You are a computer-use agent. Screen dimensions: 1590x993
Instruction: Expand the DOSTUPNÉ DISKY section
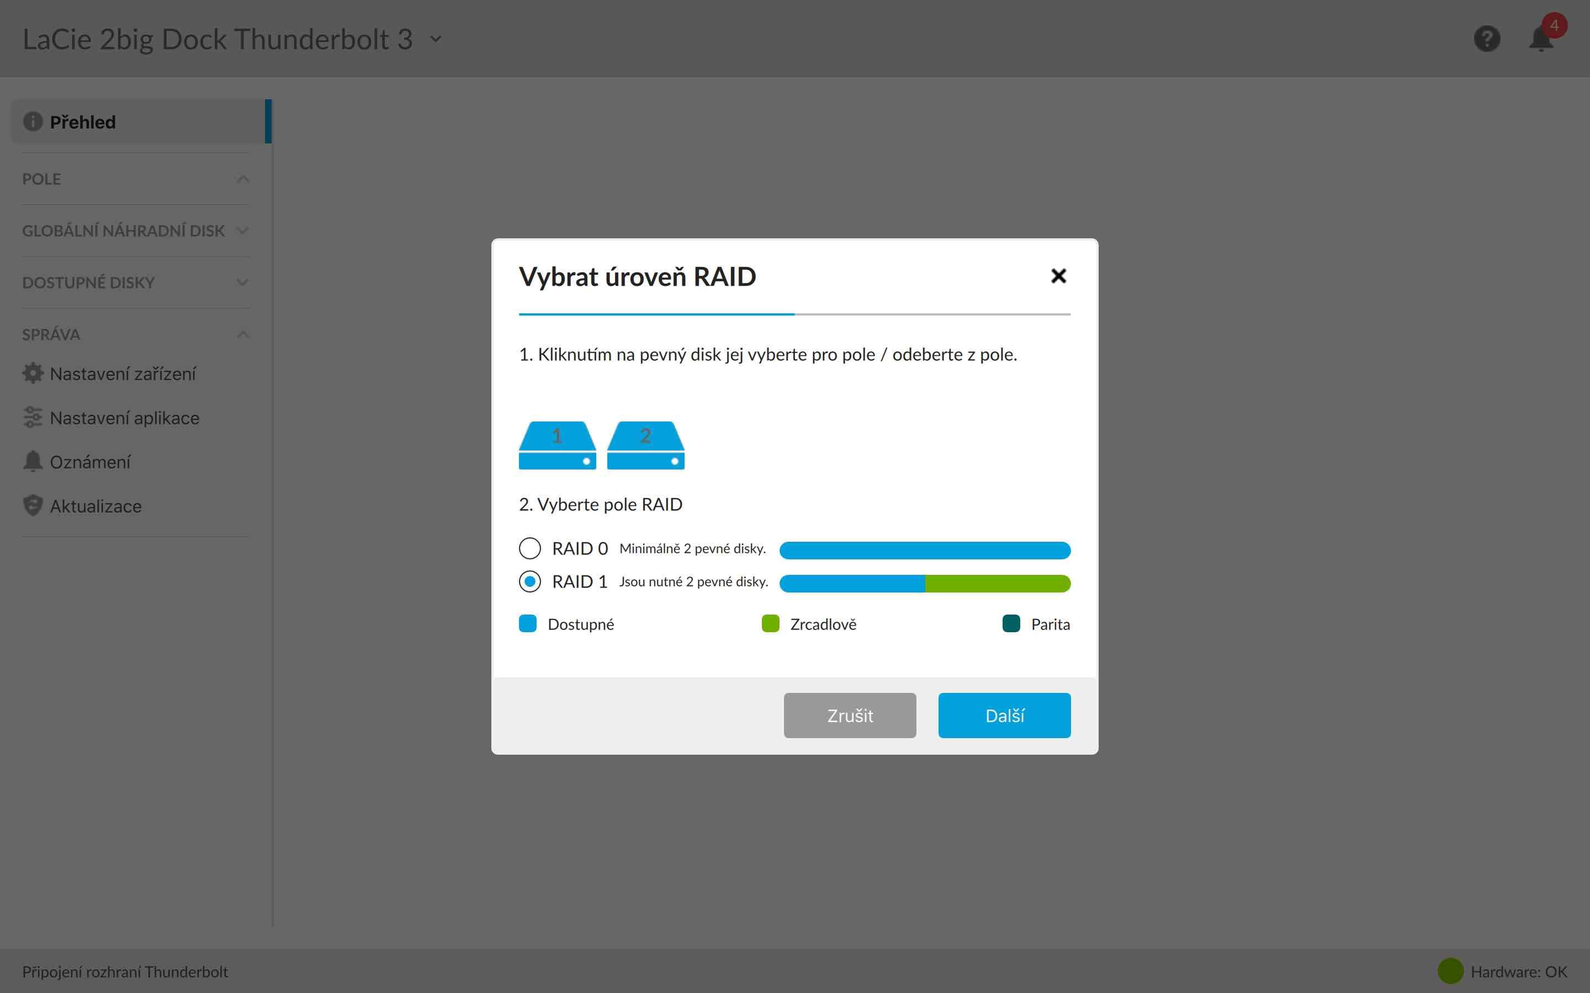click(242, 282)
